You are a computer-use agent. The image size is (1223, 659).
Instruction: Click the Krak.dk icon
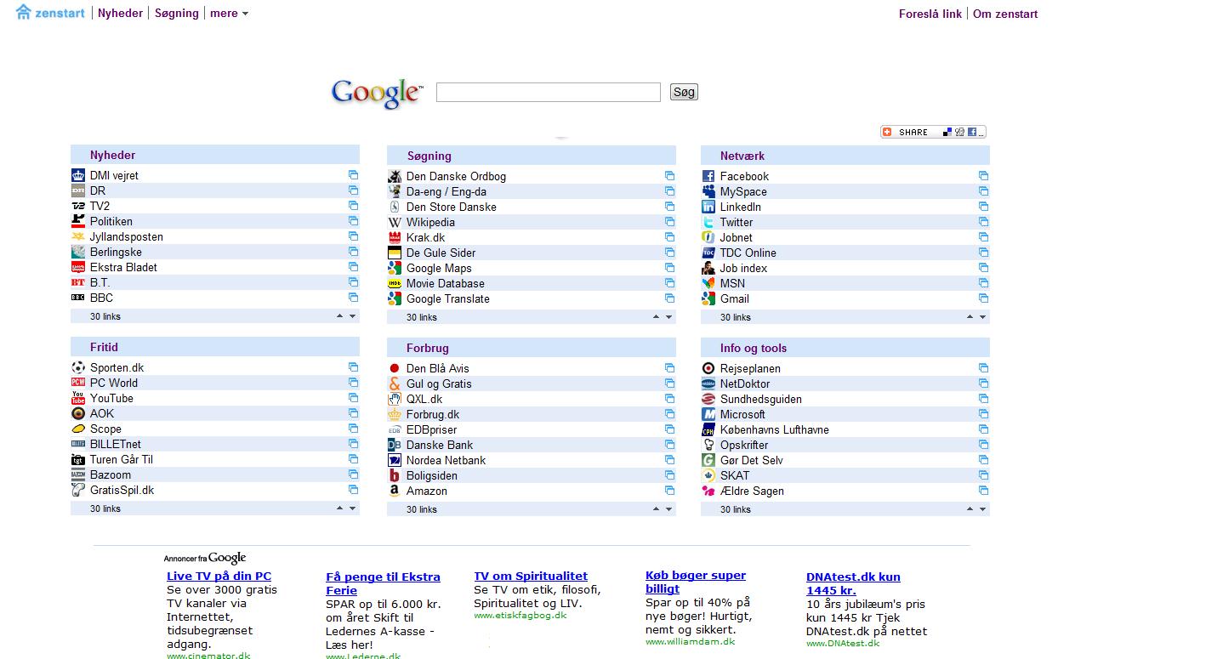[x=395, y=237]
